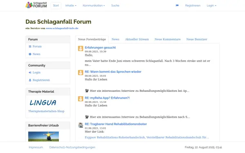
Task: Click the user icon beside Registrieren
Action: (x=30, y=80)
